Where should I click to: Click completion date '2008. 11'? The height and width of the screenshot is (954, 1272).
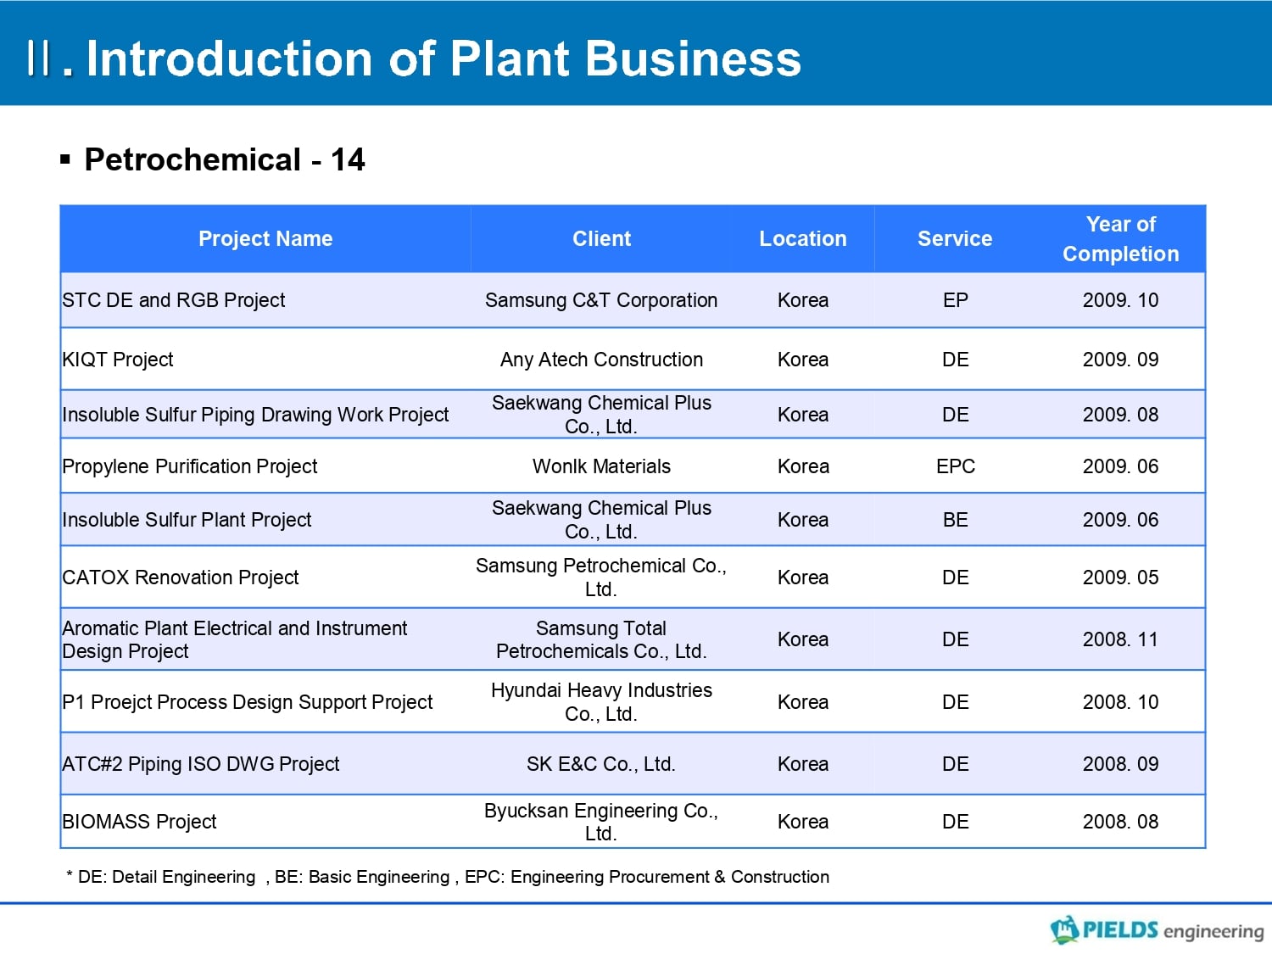(1120, 639)
